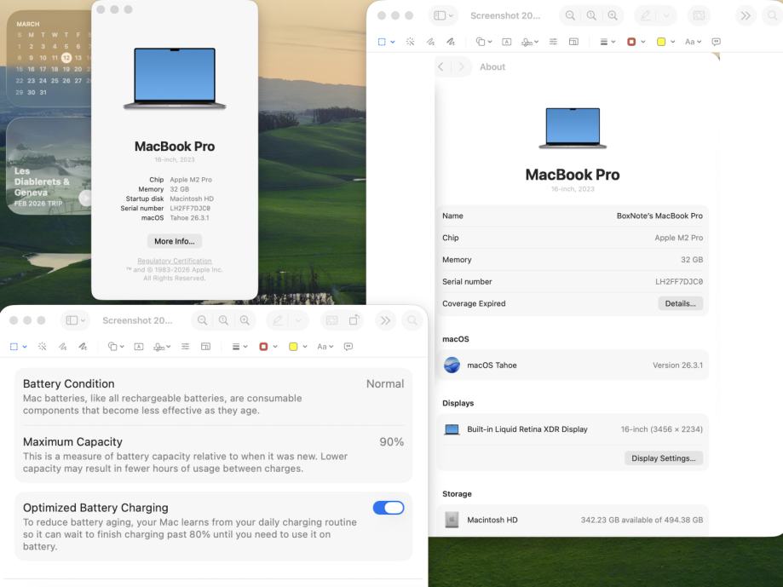The height and width of the screenshot is (587, 783).
Task: Select Draw tool in lower Preview window
Action: coord(83,347)
